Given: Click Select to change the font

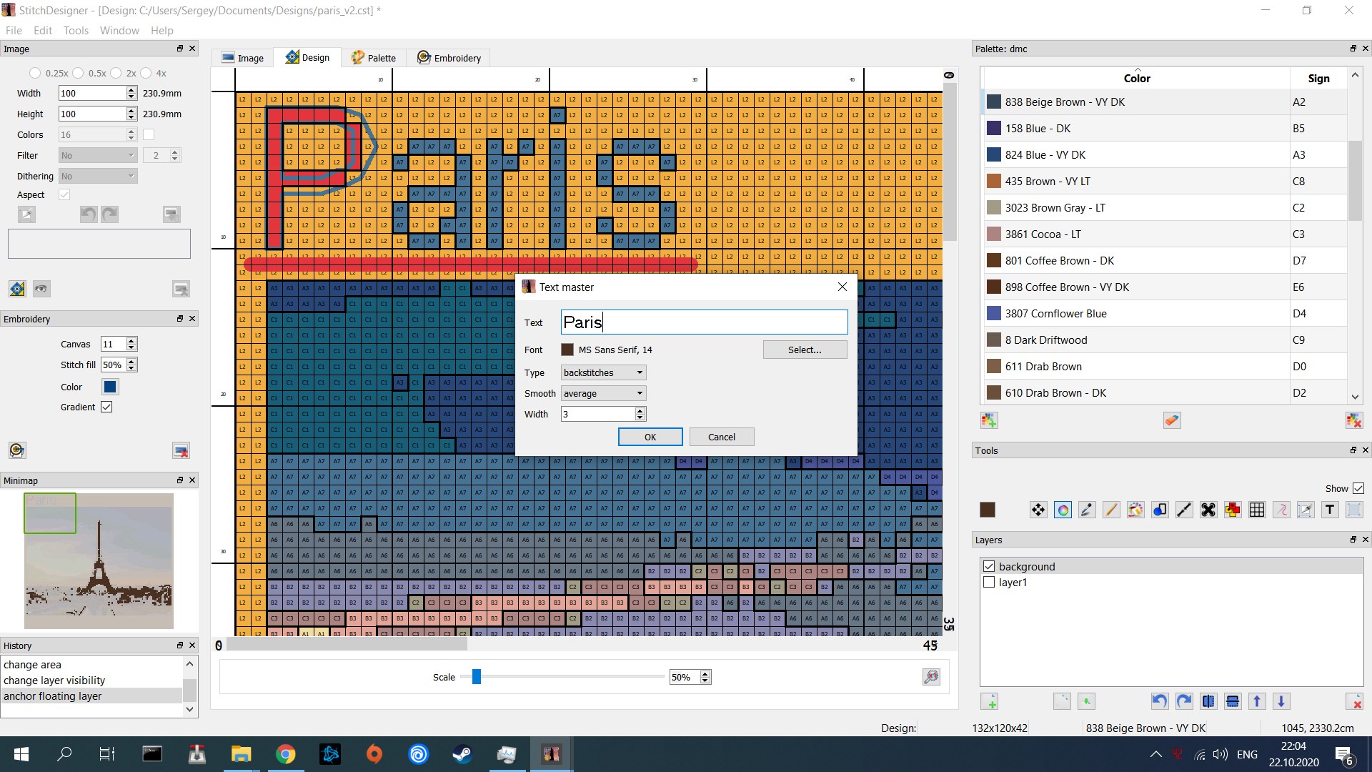Looking at the screenshot, I should (x=805, y=350).
